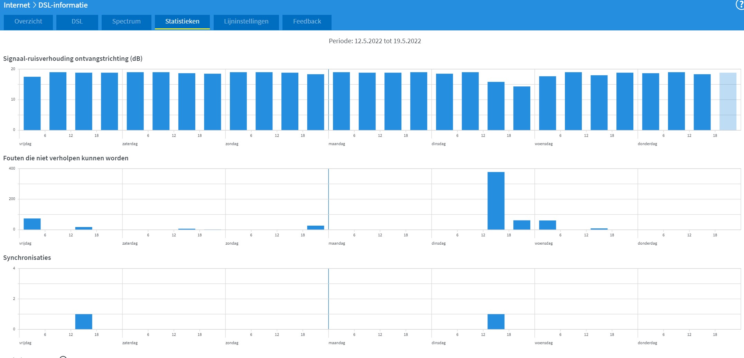Viewport: 744px width, 358px height.
Task: Click Tuesday's bar in the Synchronisaties chart
Action: point(496,321)
